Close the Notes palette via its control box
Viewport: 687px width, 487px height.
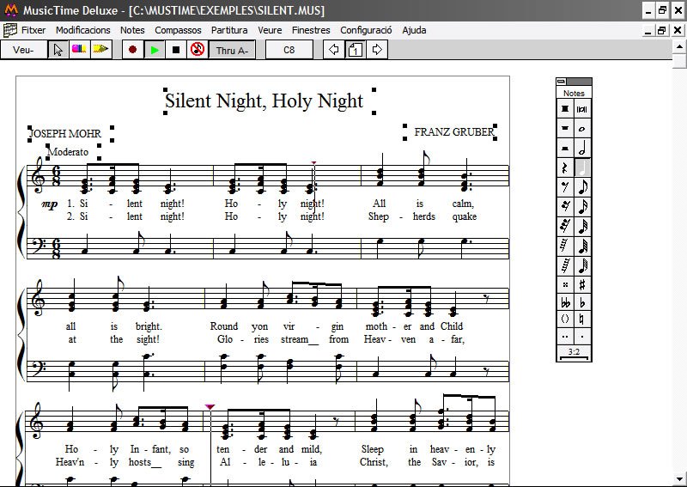(562, 81)
